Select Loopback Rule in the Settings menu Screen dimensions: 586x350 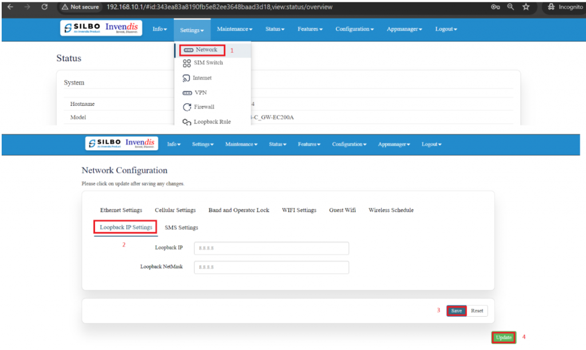coord(212,122)
